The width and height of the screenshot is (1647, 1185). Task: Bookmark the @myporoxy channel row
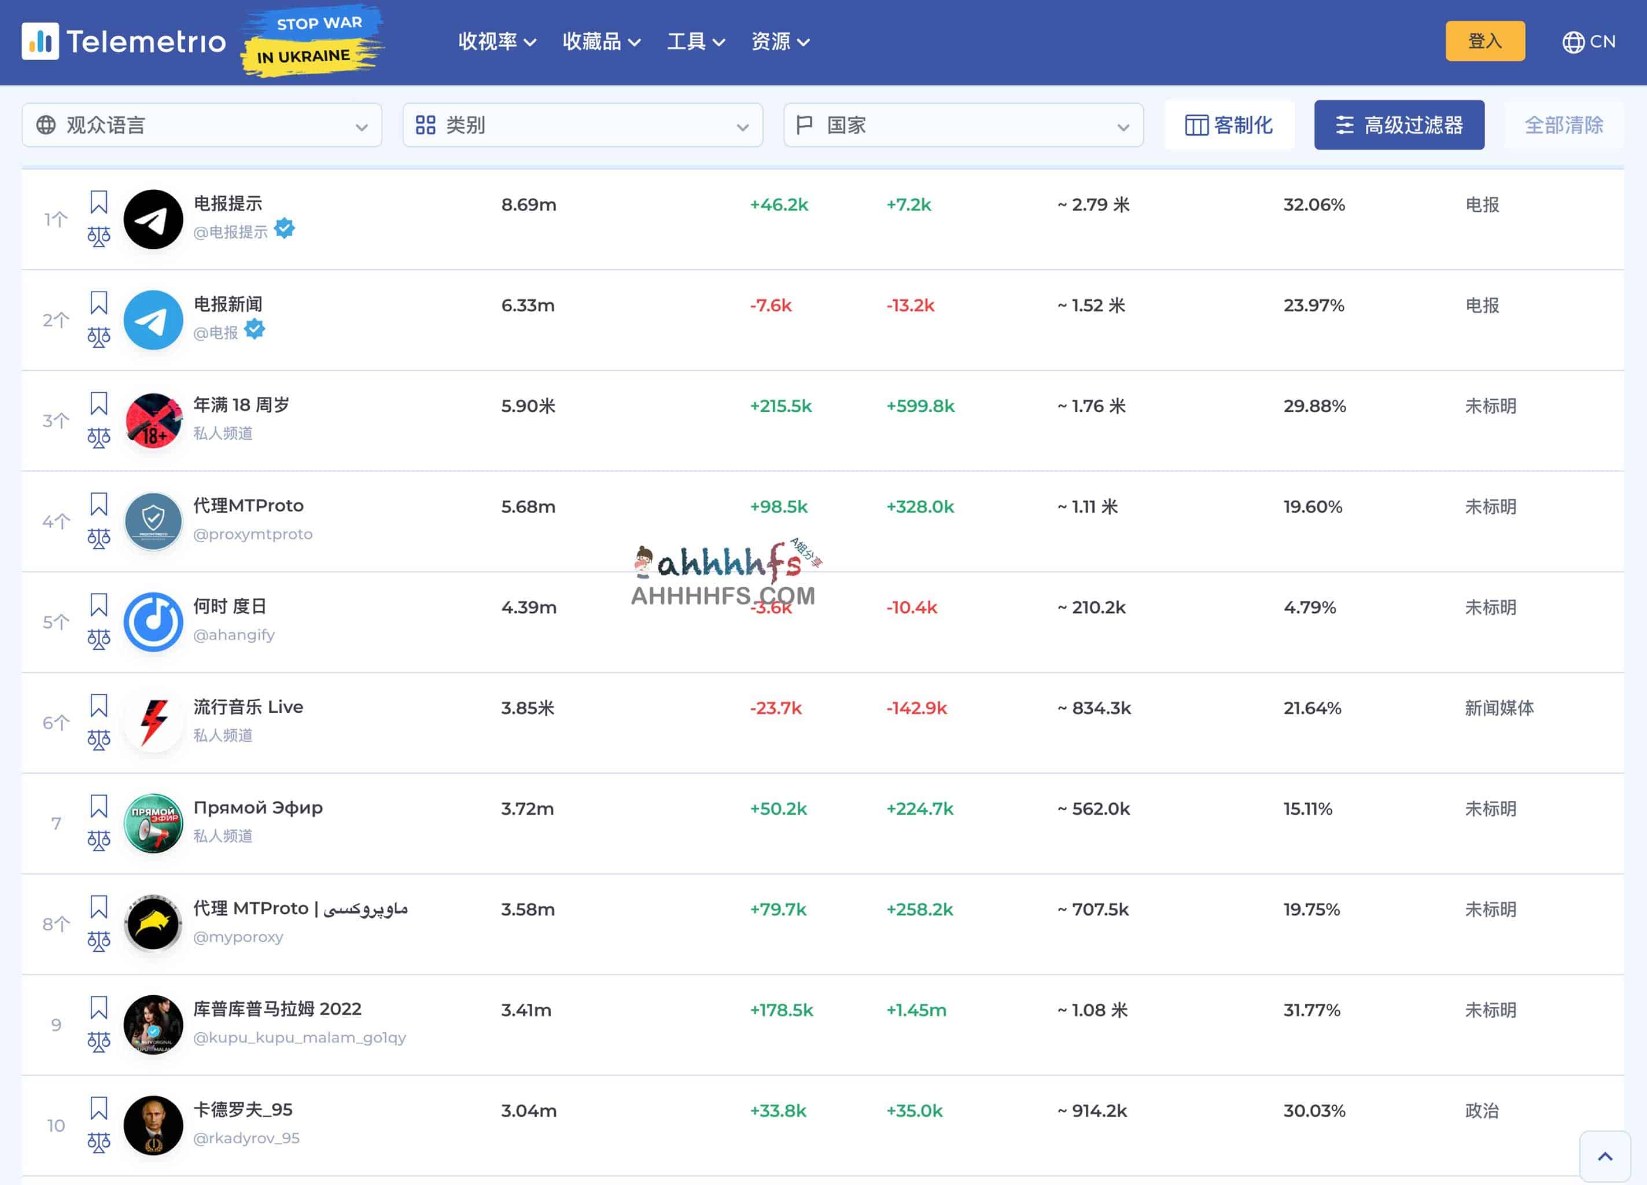click(x=99, y=907)
